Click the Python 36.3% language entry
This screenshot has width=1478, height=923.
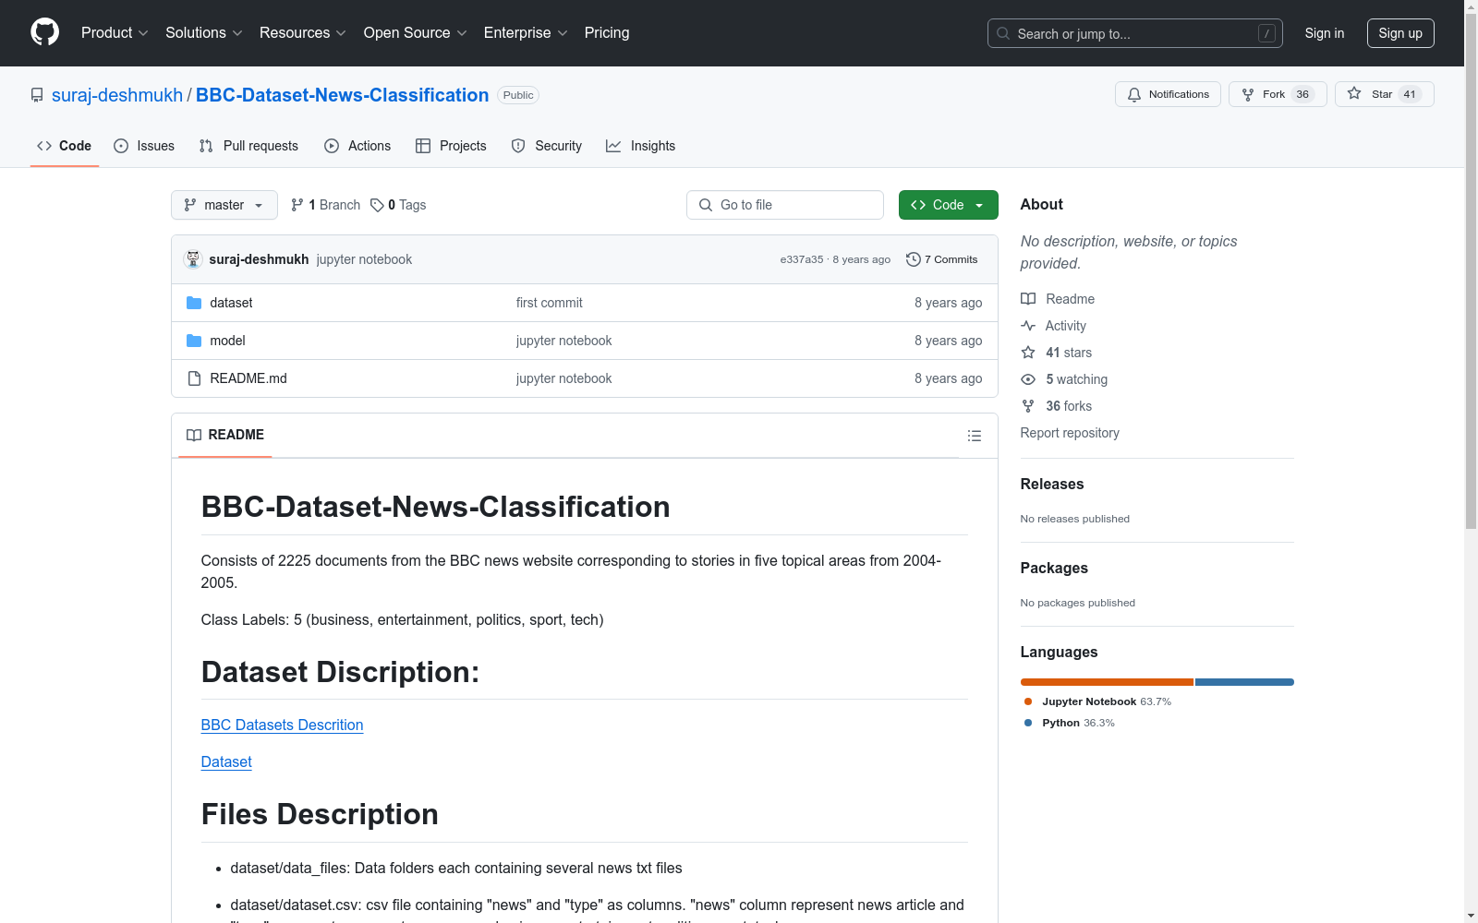1069,723
